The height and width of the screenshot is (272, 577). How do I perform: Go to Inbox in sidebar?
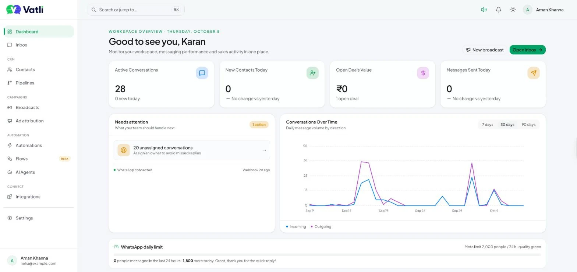click(x=39, y=45)
